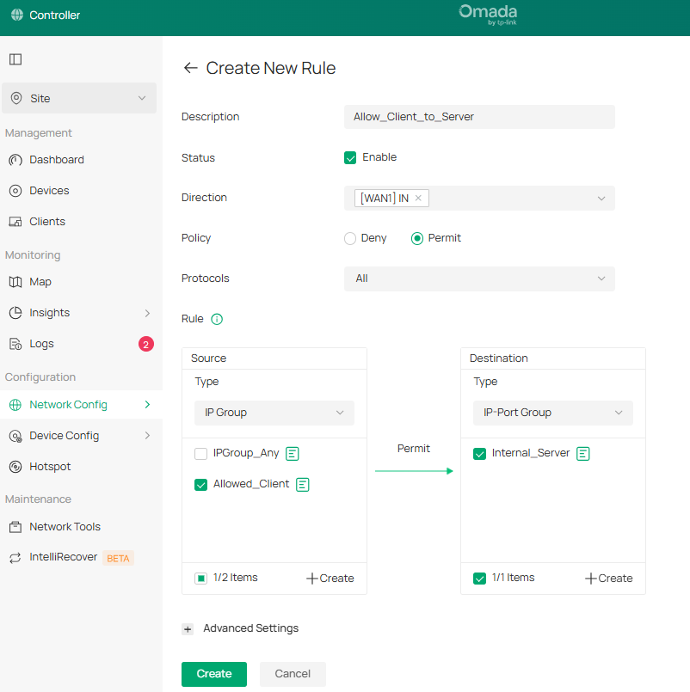Click the Clients icon in sidebar
Screen dimensions: 690x692
[x=15, y=222]
